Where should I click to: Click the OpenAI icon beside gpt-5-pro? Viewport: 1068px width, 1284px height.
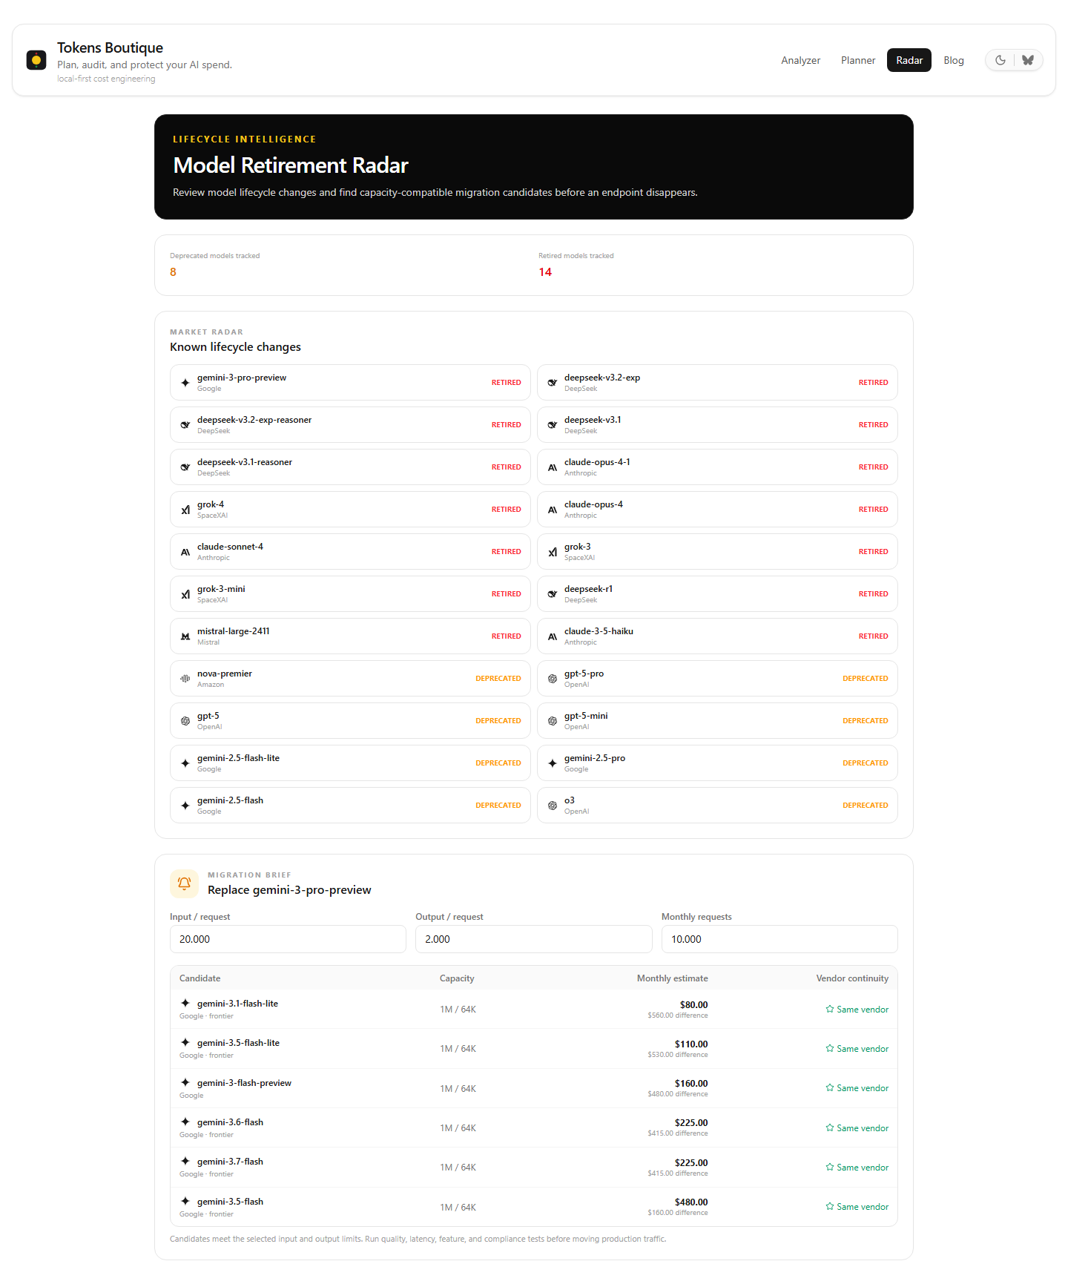[553, 679]
